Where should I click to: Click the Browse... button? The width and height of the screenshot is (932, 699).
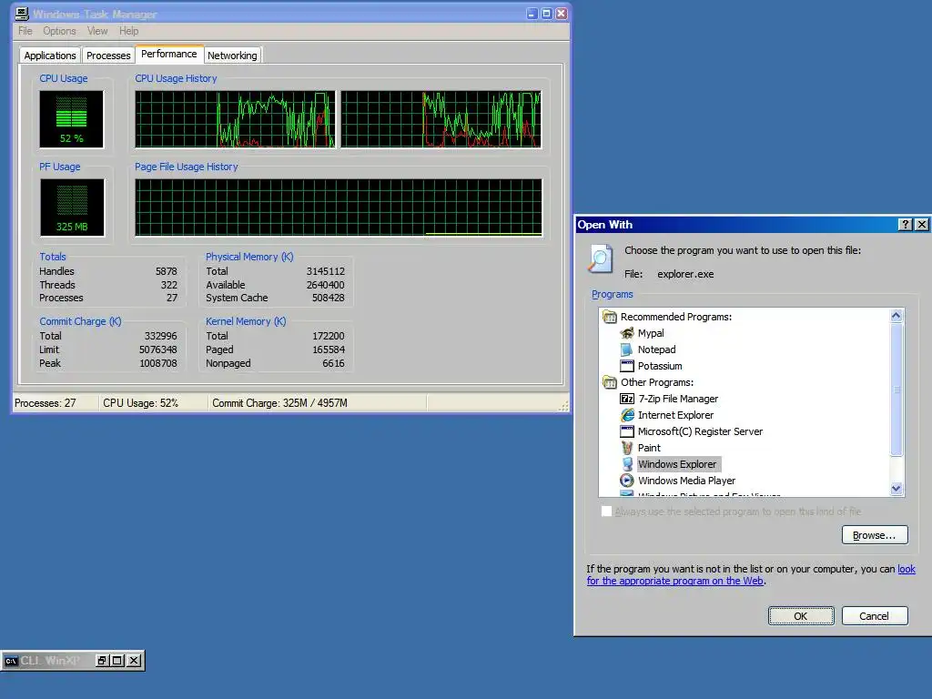pos(875,535)
